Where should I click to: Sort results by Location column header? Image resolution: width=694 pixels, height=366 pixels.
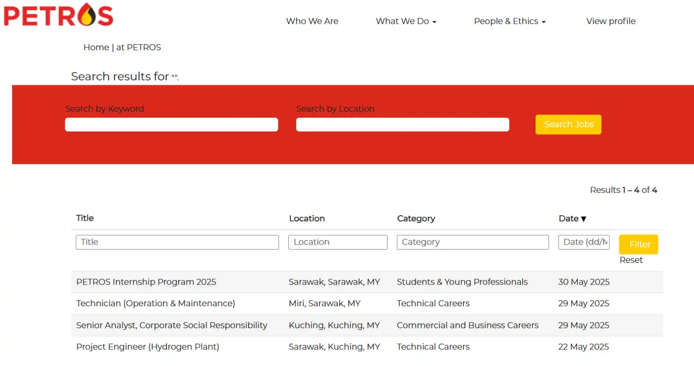tap(307, 219)
